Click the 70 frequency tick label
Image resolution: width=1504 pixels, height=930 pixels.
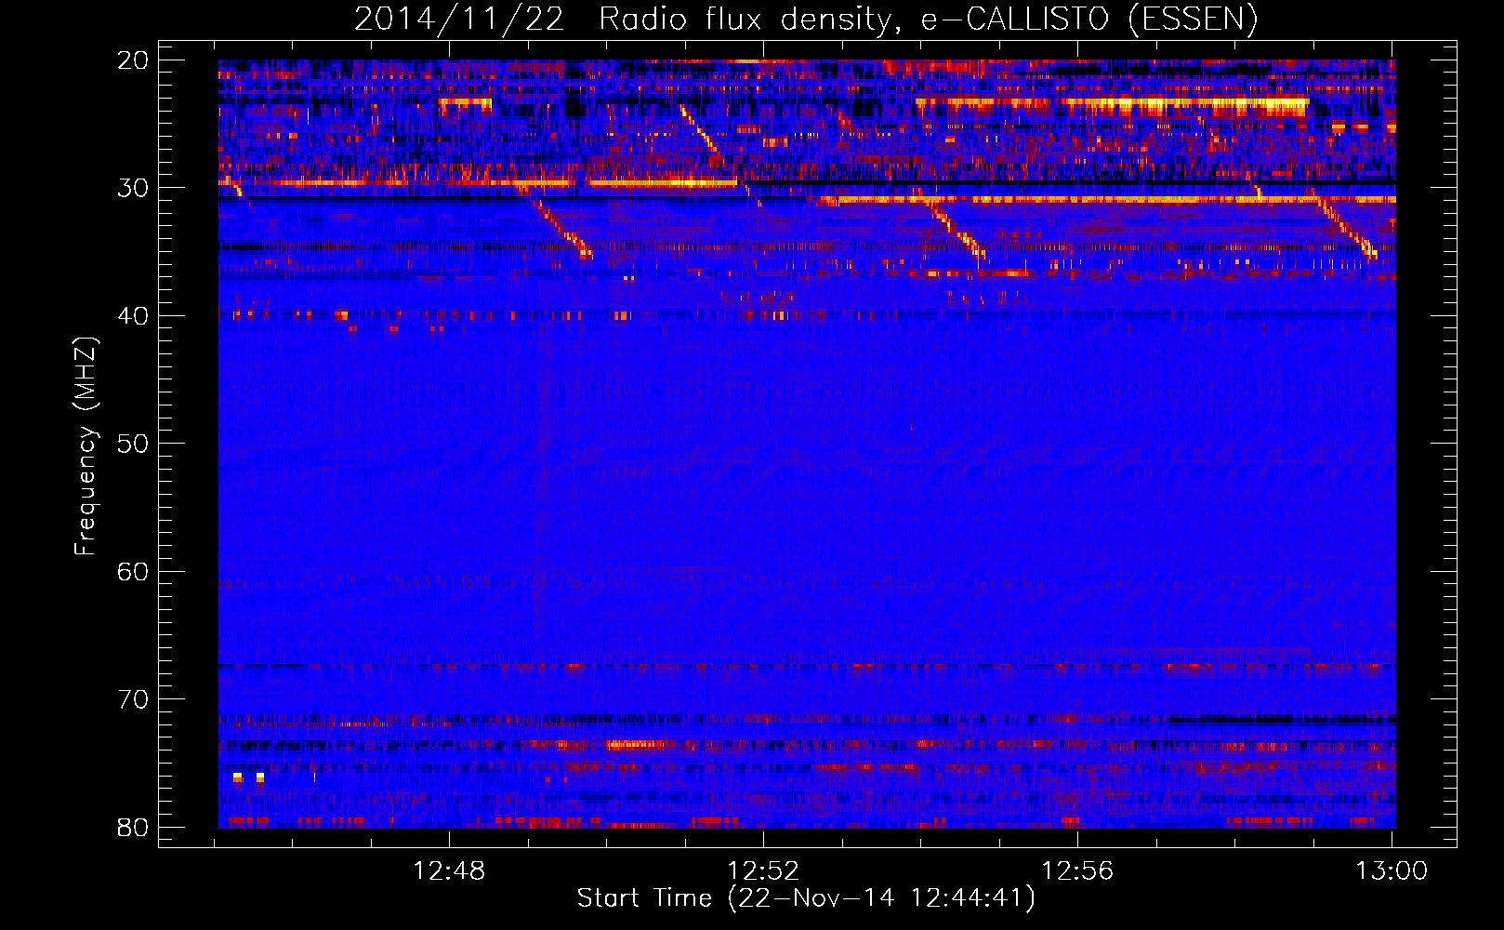[133, 699]
